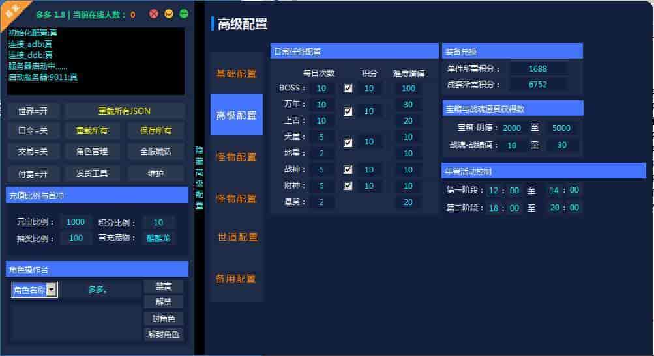Screen dimensions: 654x356
Task: Open the 发货工具 delivery tool
Action: tap(92, 174)
